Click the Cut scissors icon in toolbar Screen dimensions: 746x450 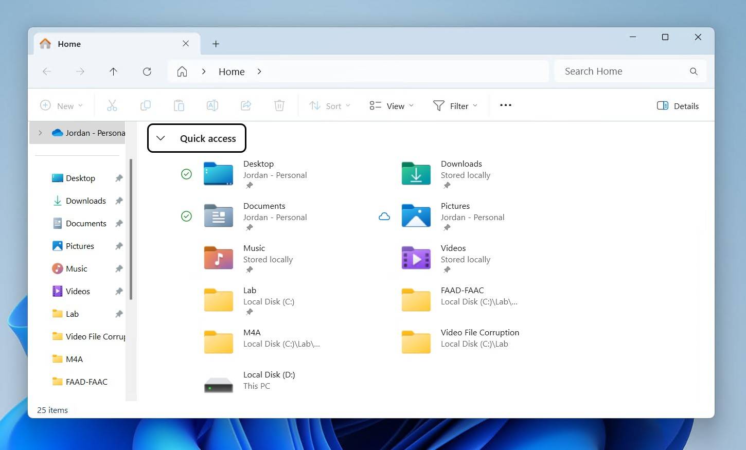(112, 106)
